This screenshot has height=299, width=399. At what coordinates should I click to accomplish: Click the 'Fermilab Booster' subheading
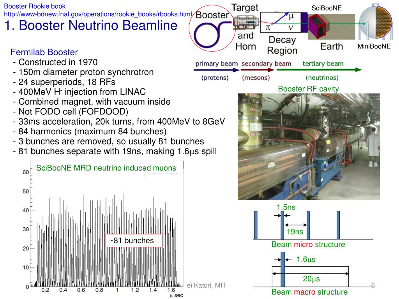[44, 52]
